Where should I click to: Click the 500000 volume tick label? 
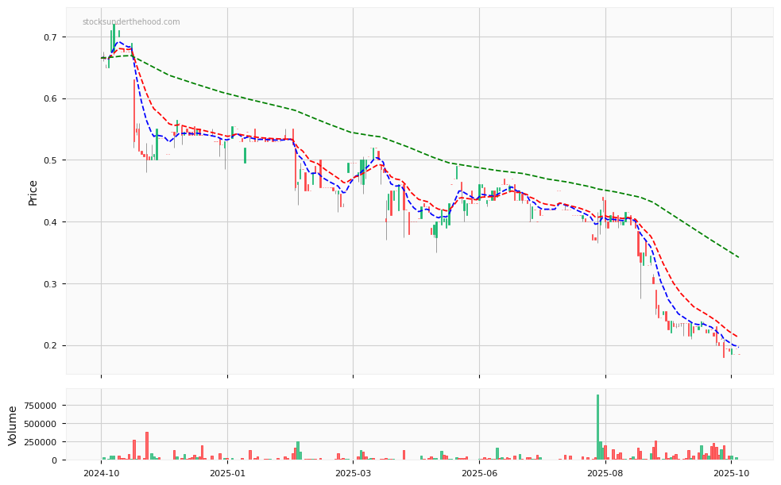click(38, 424)
